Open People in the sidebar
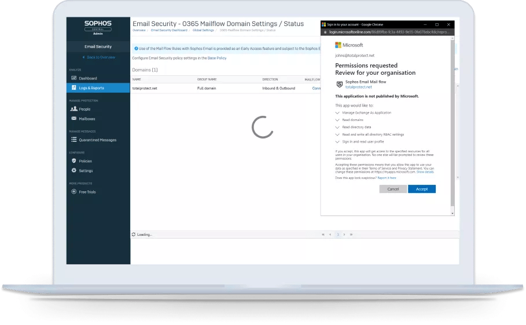The image size is (526, 325). [98, 109]
